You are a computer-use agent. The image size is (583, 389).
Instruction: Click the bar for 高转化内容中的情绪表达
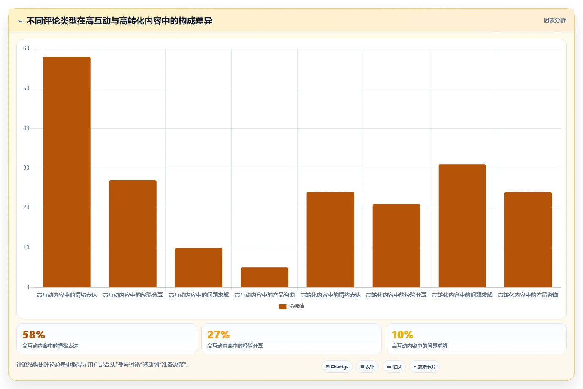coord(330,240)
